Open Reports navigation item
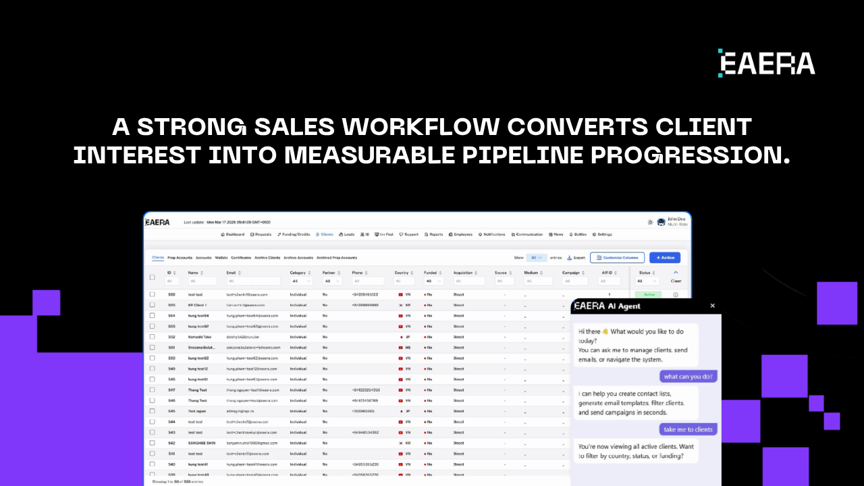Image resolution: width=864 pixels, height=486 pixels. 434,234
